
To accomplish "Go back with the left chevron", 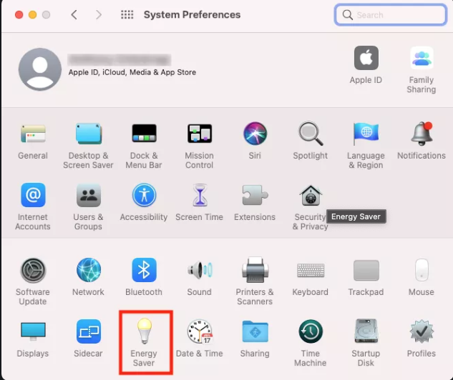I will (74, 15).
